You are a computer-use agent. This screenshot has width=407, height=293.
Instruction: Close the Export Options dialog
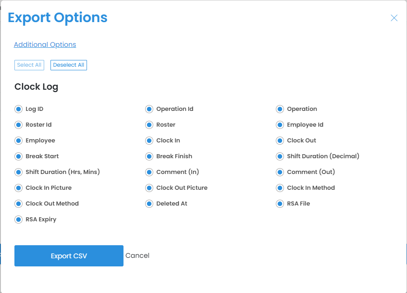pos(394,18)
